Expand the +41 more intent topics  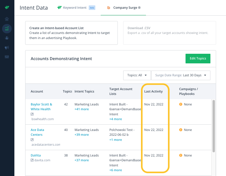[x=82, y=109]
